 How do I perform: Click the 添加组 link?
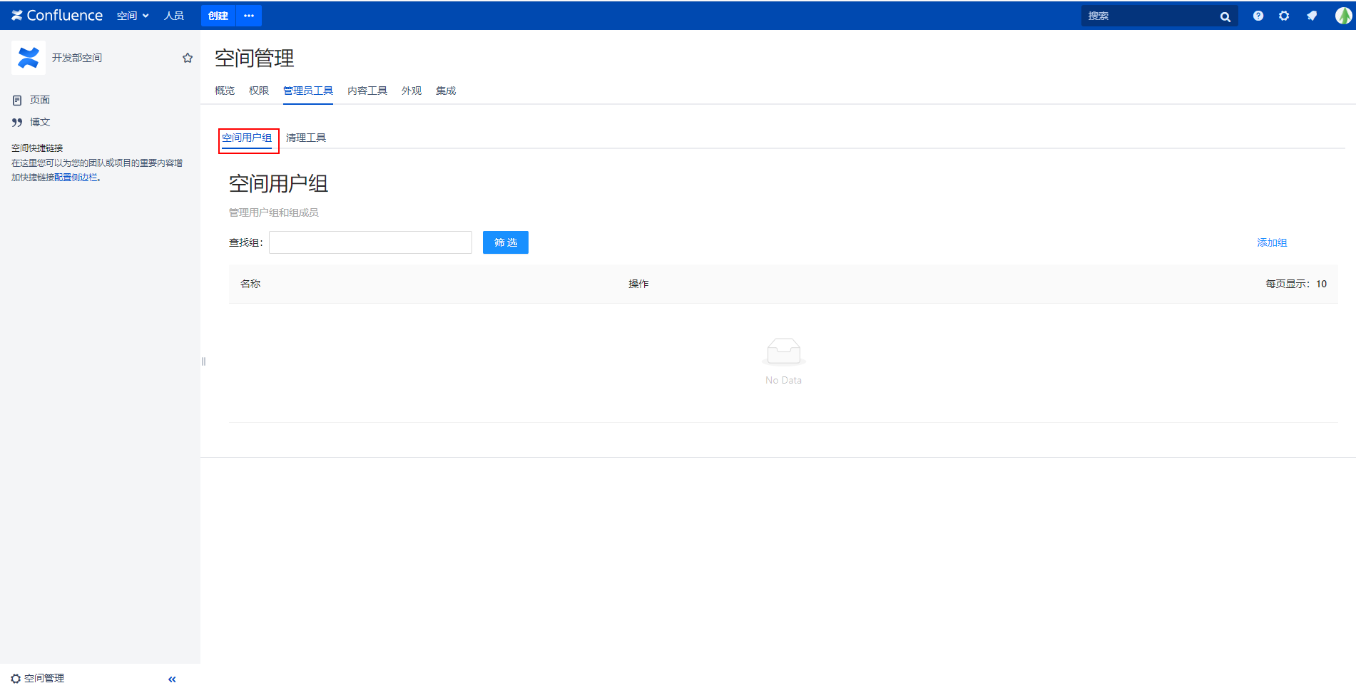tap(1271, 242)
